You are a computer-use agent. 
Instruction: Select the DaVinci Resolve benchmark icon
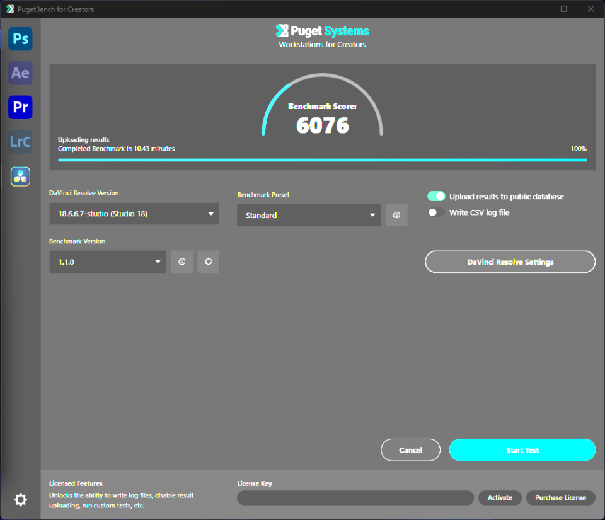(20, 176)
